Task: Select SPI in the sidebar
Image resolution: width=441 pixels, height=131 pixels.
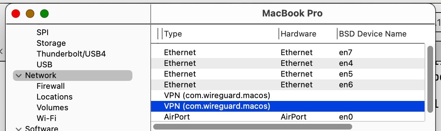Action: (x=43, y=33)
